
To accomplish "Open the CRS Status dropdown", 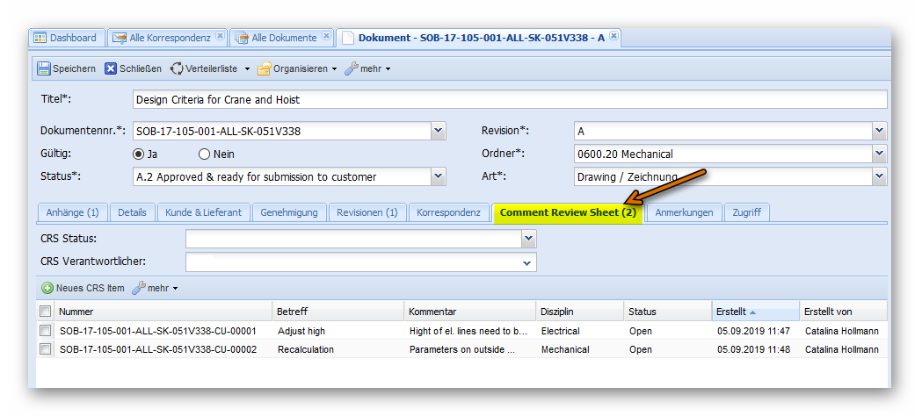I will (x=528, y=239).
